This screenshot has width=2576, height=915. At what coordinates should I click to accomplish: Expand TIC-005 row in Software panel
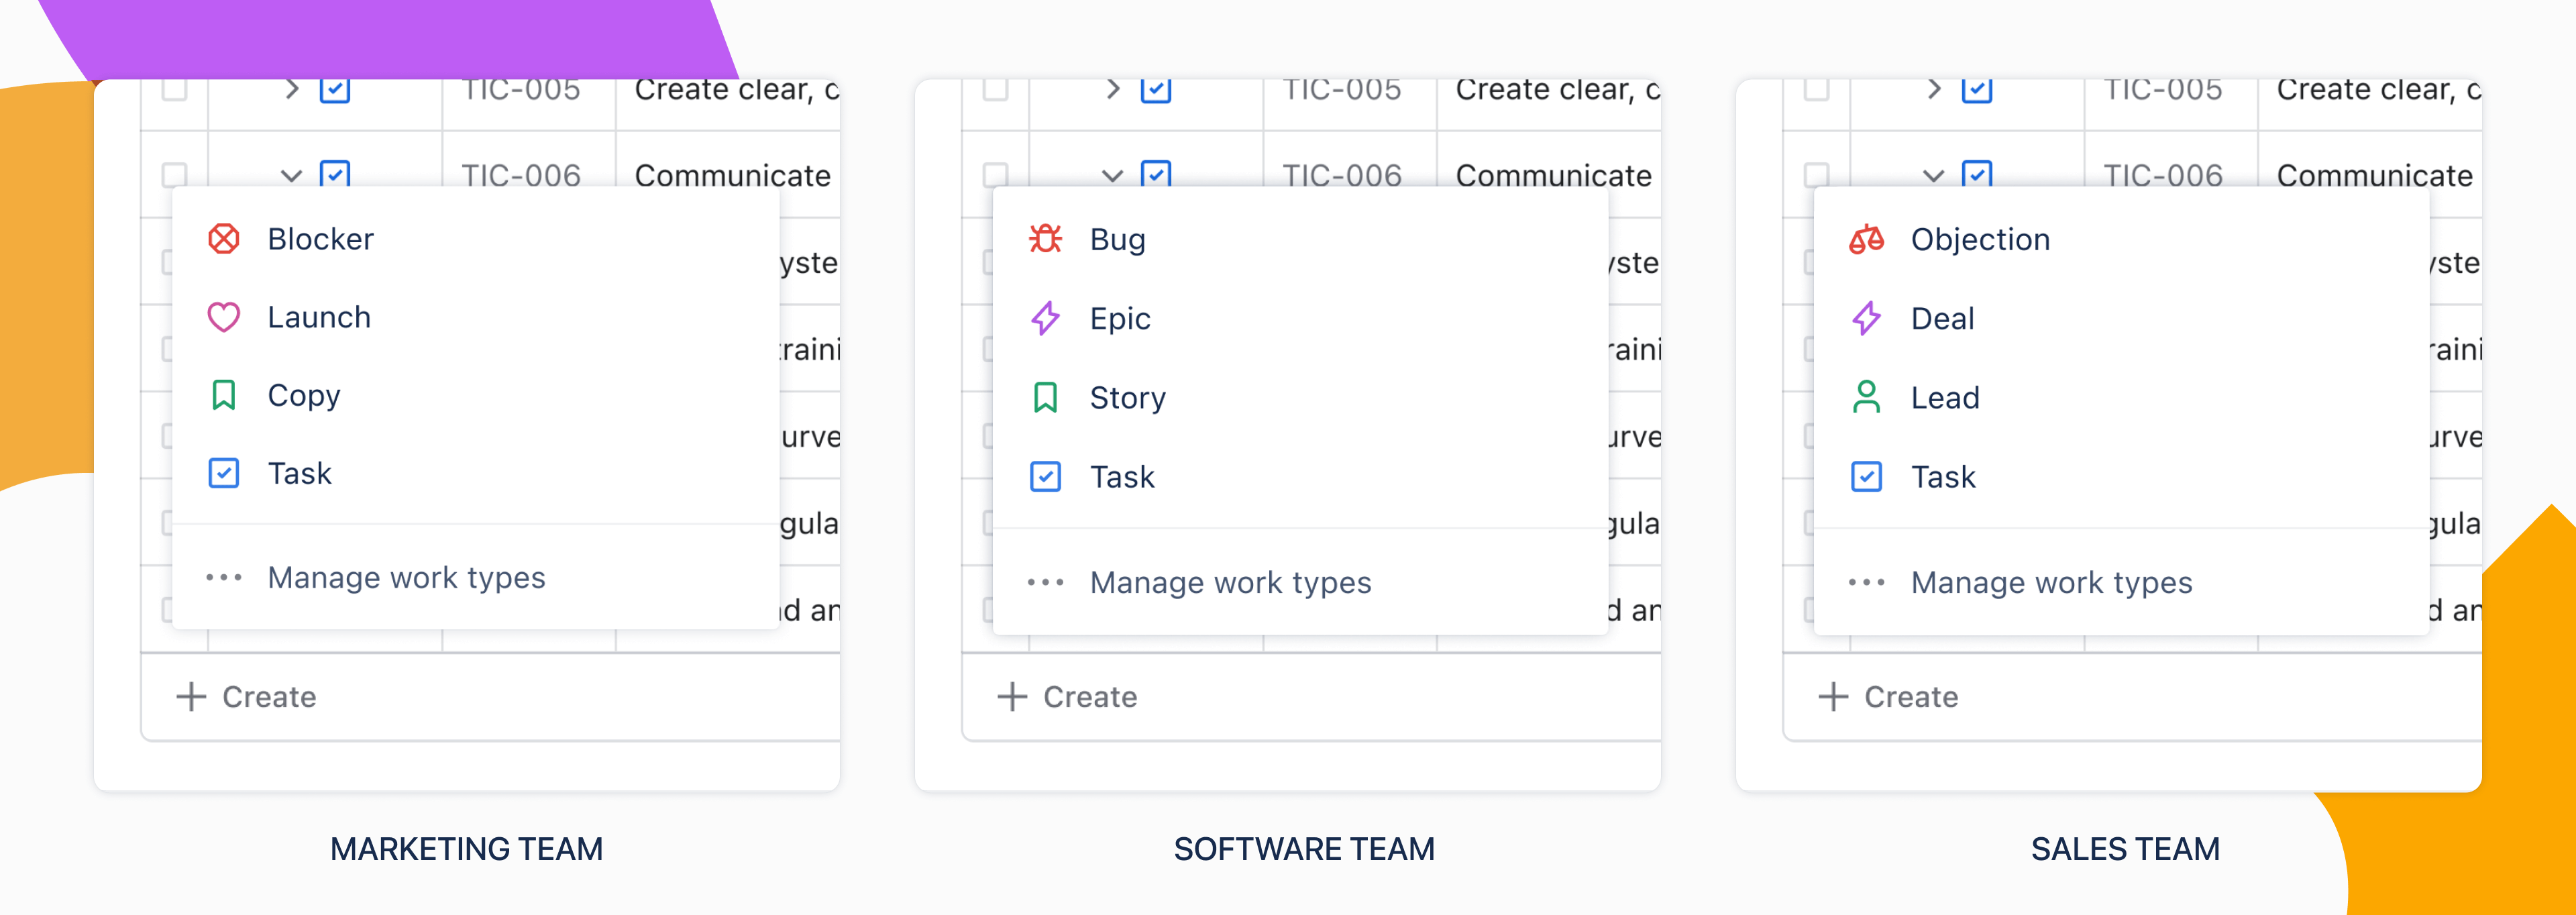1113,89
